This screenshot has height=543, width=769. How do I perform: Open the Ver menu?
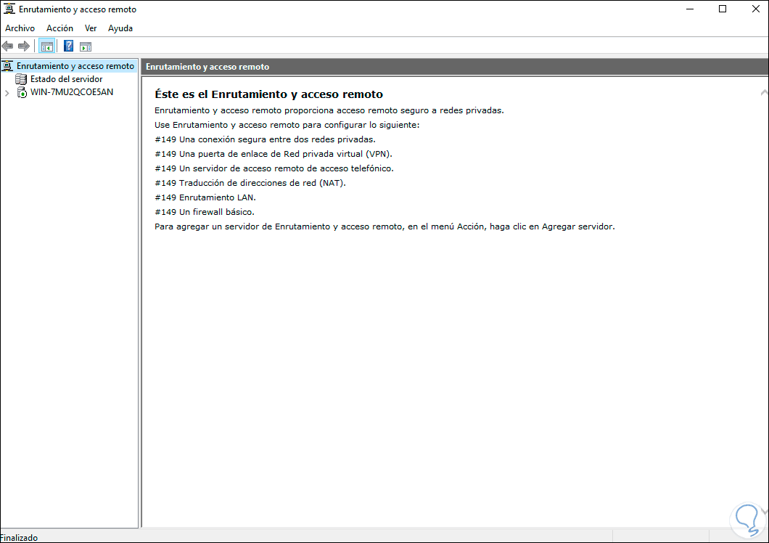tap(91, 28)
